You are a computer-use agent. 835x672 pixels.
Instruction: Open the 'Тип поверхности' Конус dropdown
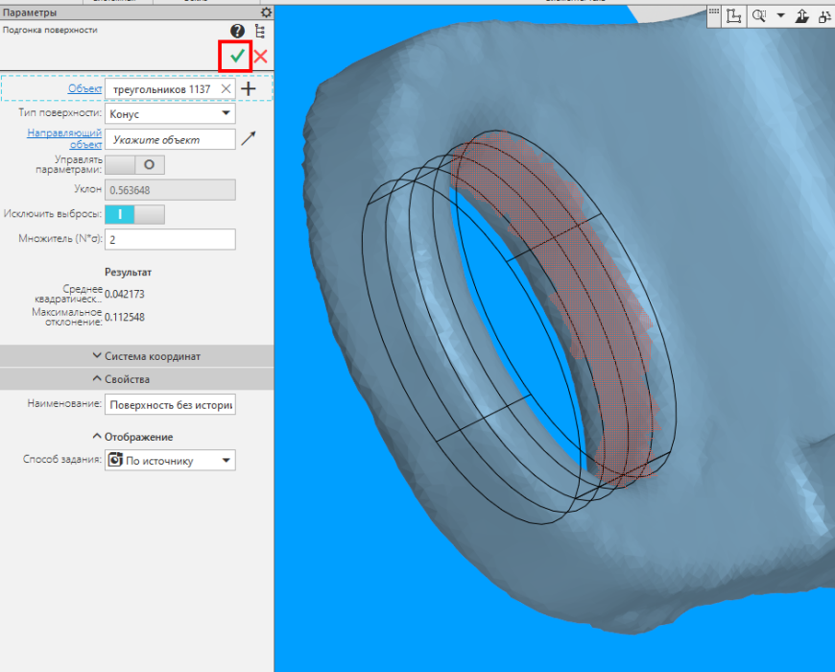170,113
